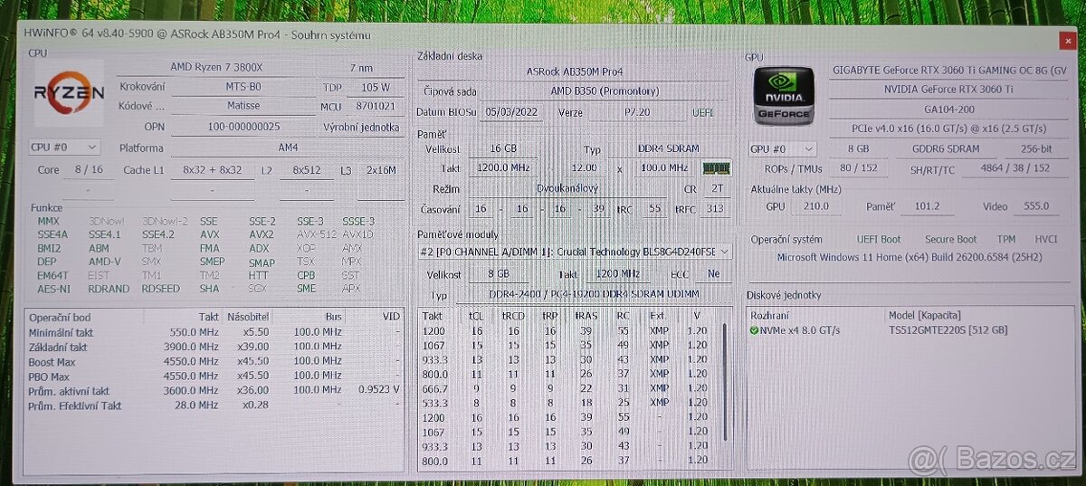
Task: Click the tRFC value 313
Action: (x=715, y=209)
